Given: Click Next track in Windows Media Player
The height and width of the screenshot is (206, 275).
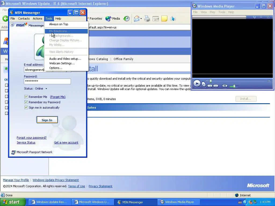Looking at the screenshot, I should 216,86.
